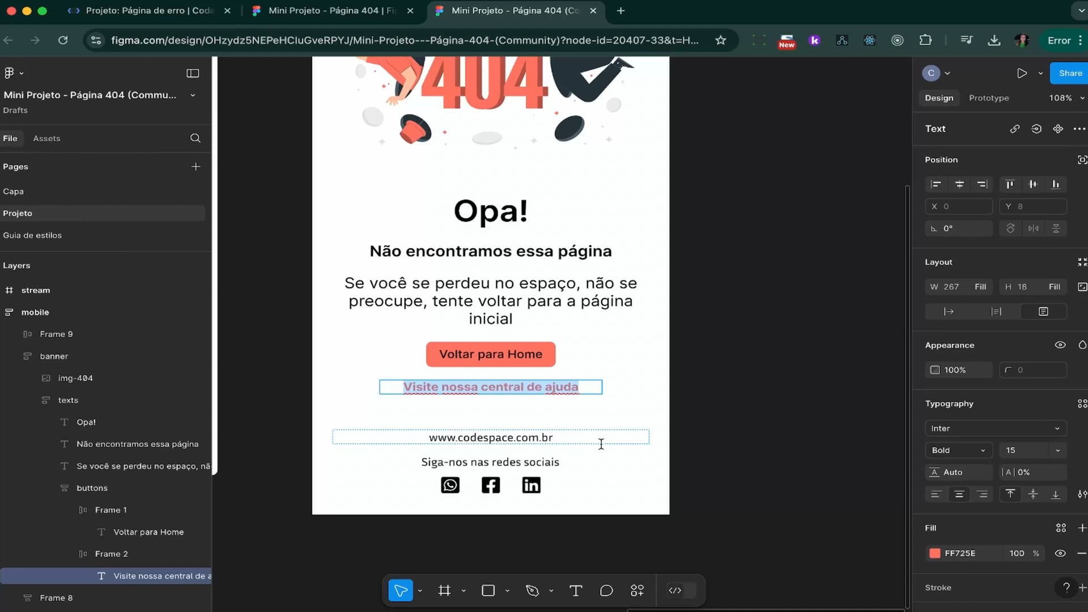
Task: Select the Comment tool in toolbar
Action: point(606,590)
